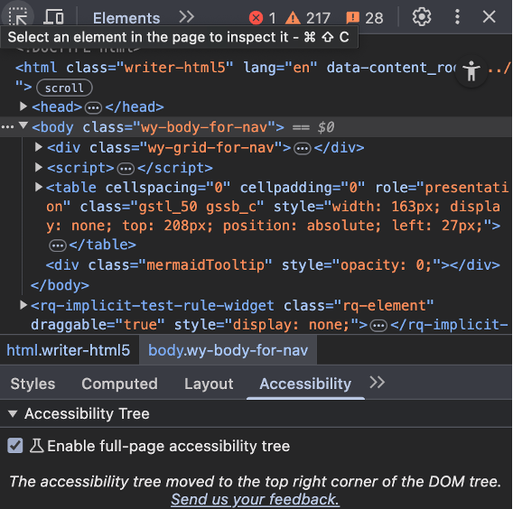Image resolution: width=513 pixels, height=509 pixels.
Task: Click ellipsis in rq-implicit-test-rule-widget row
Action: click(378, 326)
